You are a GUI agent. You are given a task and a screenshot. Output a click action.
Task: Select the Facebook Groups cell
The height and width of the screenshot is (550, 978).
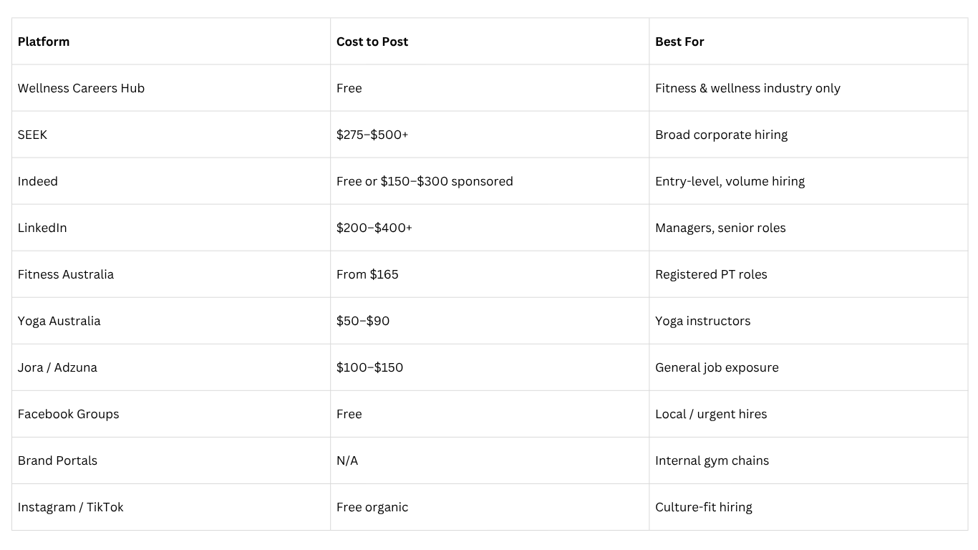point(69,414)
